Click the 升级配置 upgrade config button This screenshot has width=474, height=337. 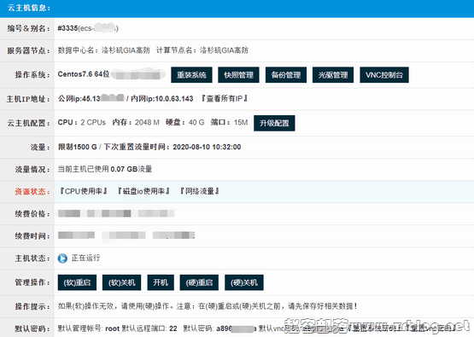(x=274, y=123)
